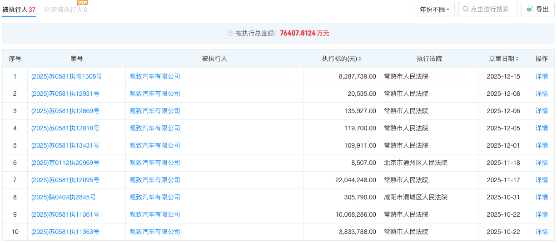The width and height of the screenshot is (557, 243).
Task: Open 详情 for the 2025-12-06 case
Action: (542, 111)
